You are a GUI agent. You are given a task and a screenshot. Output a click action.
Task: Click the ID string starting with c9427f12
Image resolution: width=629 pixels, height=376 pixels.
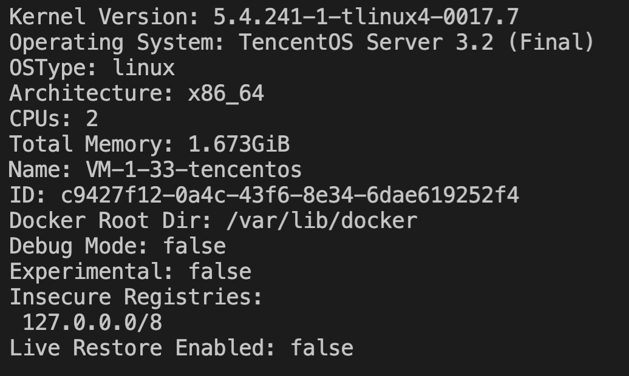pos(290,195)
